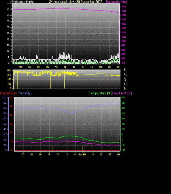Select the 975 barometer scale value
171x194 pixels.
point(123,63)
